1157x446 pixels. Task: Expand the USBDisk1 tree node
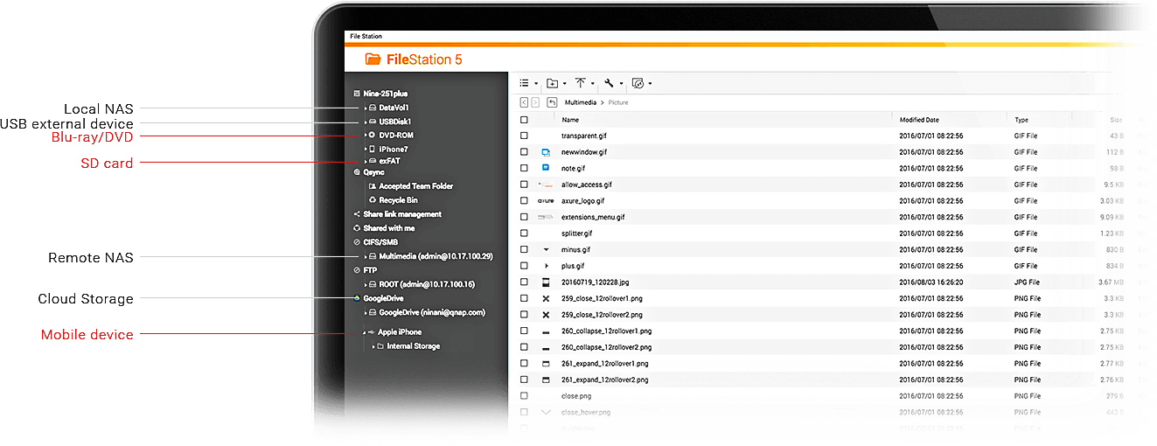pos(365,122)
